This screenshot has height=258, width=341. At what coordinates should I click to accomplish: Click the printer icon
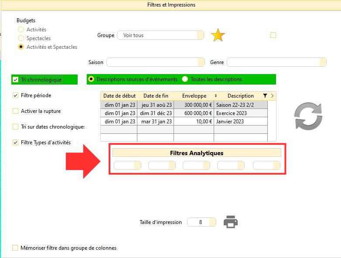[x=231, y=222]
